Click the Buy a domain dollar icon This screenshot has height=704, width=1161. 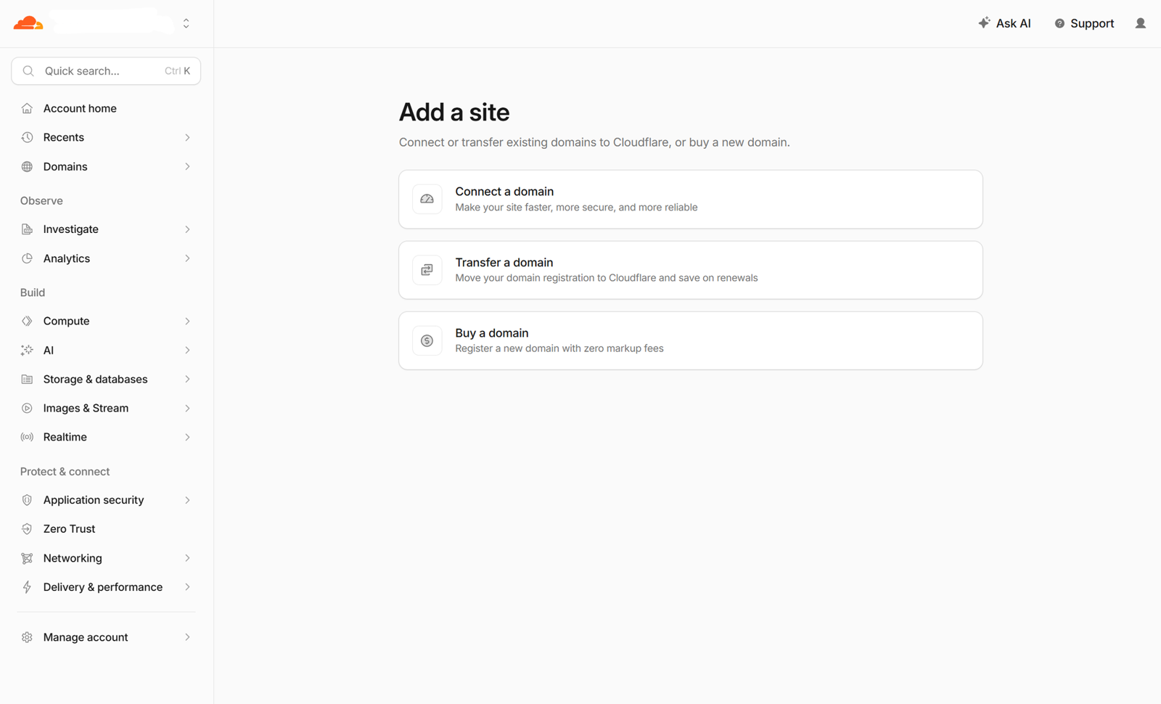click(x=427, y=340)
